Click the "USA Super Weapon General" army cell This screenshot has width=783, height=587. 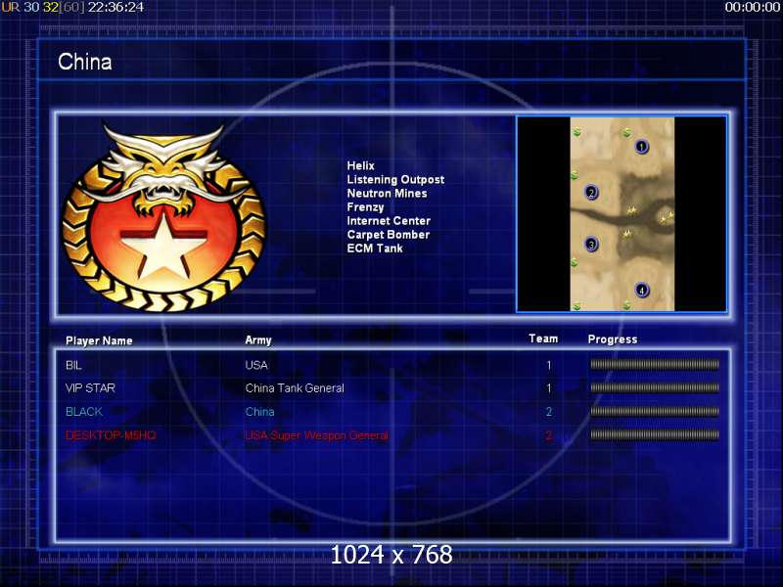(316, 435)
